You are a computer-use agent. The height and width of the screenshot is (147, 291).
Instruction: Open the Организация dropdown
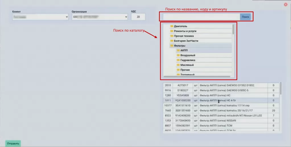(100, 17)
